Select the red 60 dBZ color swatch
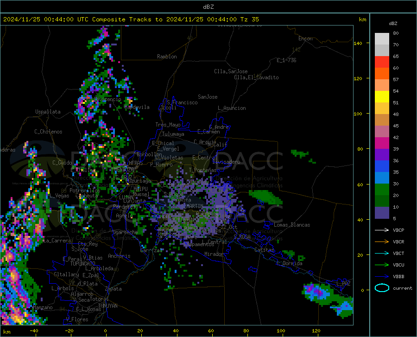This screenshot has height=337, width=417. pos(382,62)
